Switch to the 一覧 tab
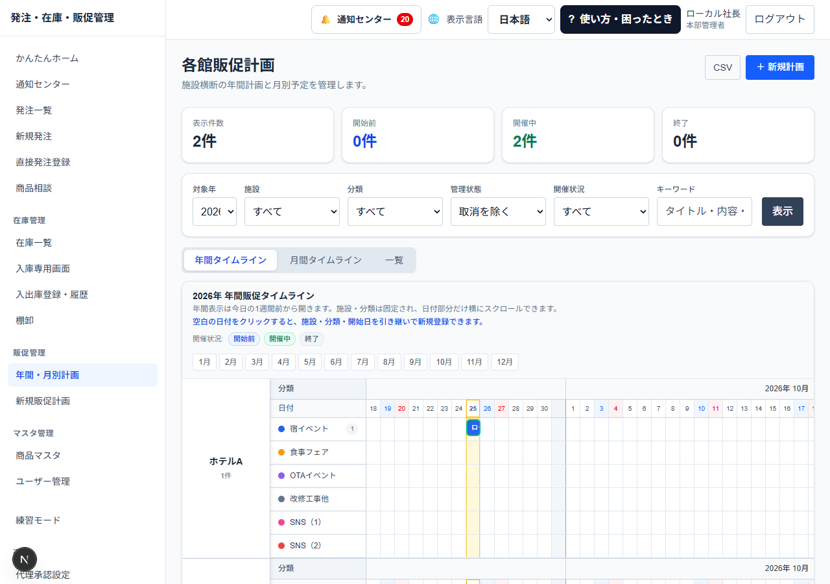Image resolution: width=830 pixels, height=584 pixels. 394,260
